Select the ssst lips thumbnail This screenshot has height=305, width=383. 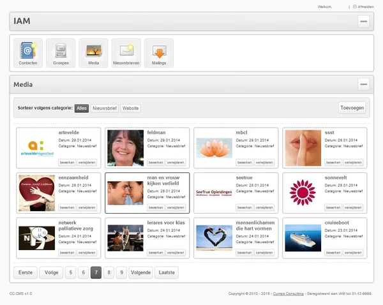tap(303, 148)
